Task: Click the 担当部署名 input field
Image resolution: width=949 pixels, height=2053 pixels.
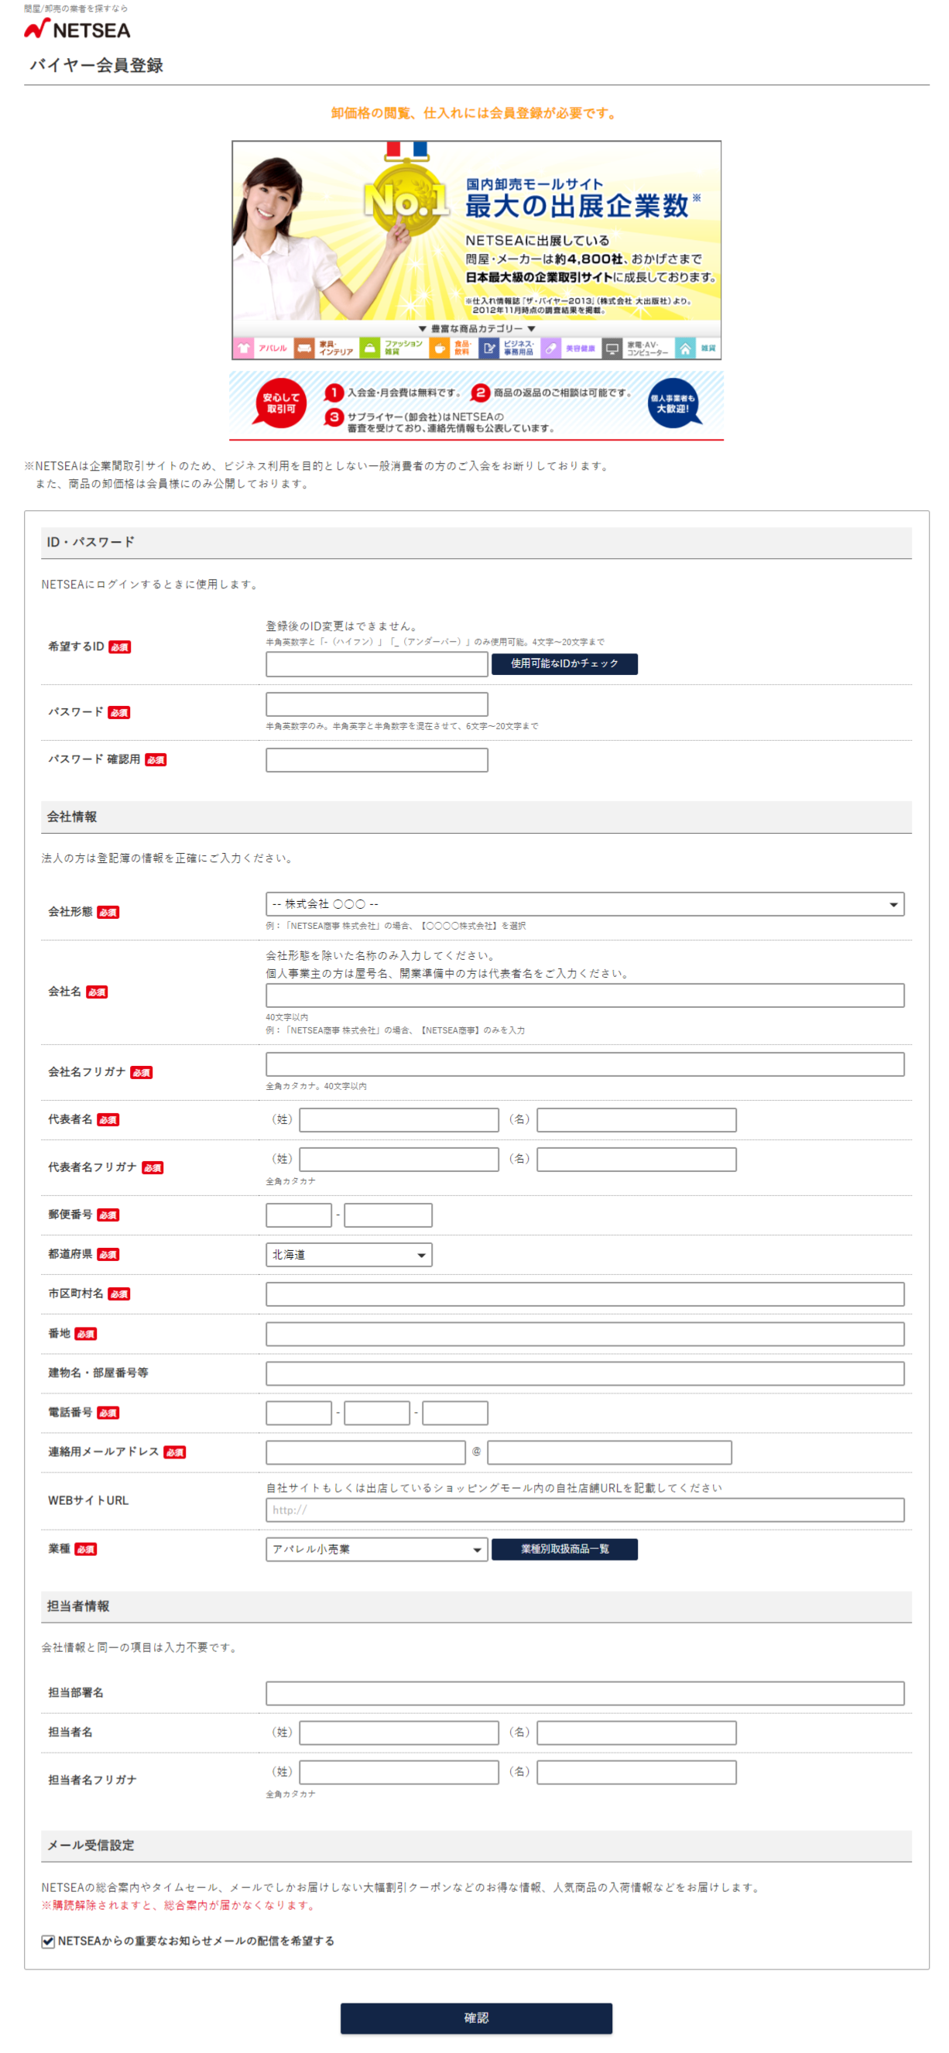Action: (x=584, y=1694)
